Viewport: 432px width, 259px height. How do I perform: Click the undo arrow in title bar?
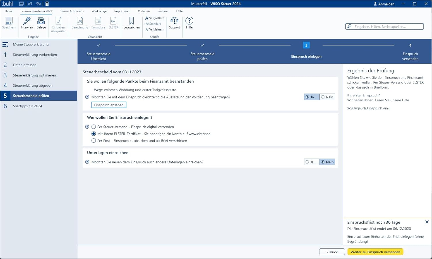(30, 4)
